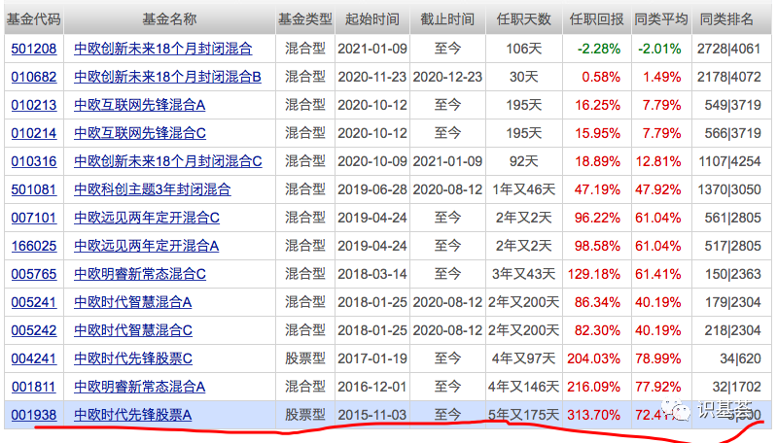The image size is (777, 443).
Task: Click the 任职回报 column header
Action: (597, 19)
